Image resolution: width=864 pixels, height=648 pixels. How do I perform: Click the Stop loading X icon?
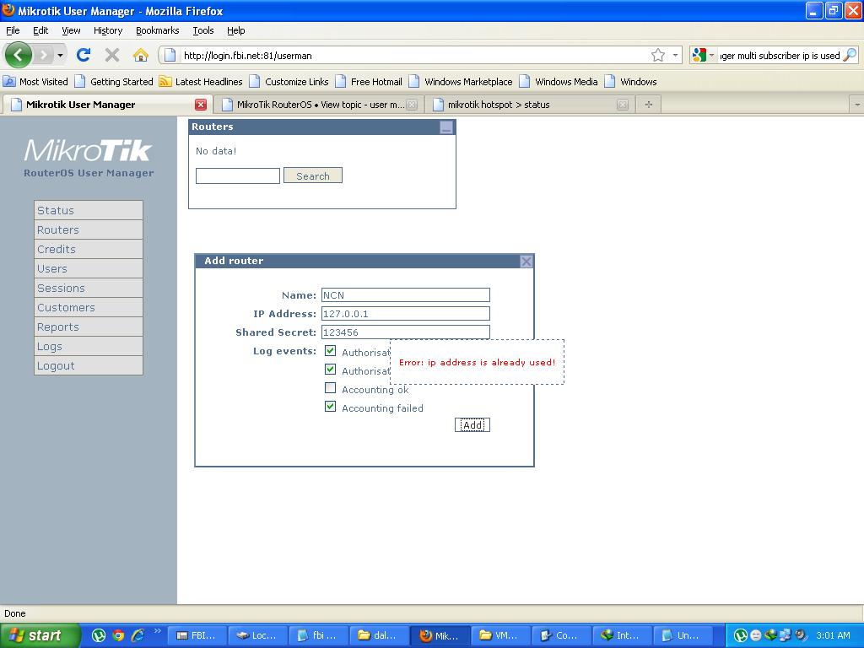[x=112, y=55]
